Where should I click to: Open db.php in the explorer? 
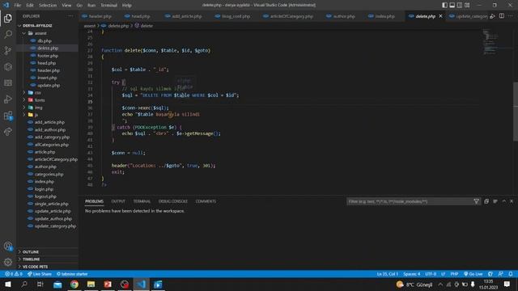pyautogui.click(x=45, y=40)
